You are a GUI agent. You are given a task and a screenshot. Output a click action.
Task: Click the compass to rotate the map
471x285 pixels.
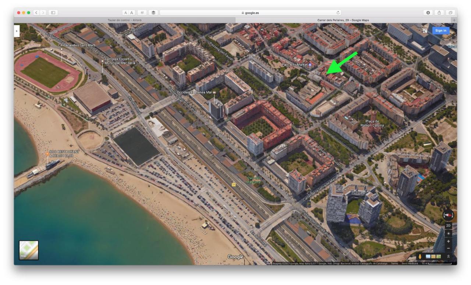[449, 215]
